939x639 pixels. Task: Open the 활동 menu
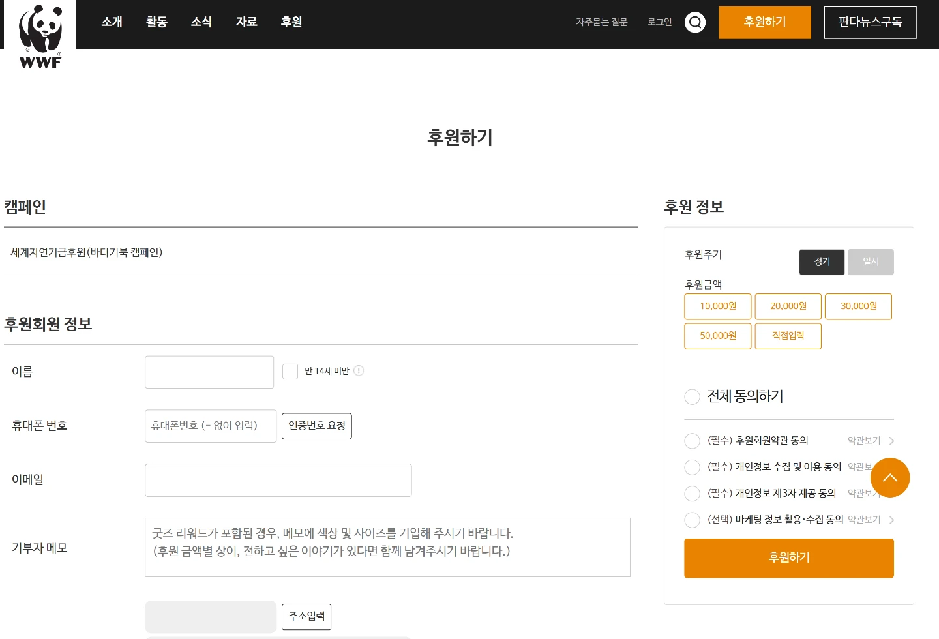click(x=156, y=22)
